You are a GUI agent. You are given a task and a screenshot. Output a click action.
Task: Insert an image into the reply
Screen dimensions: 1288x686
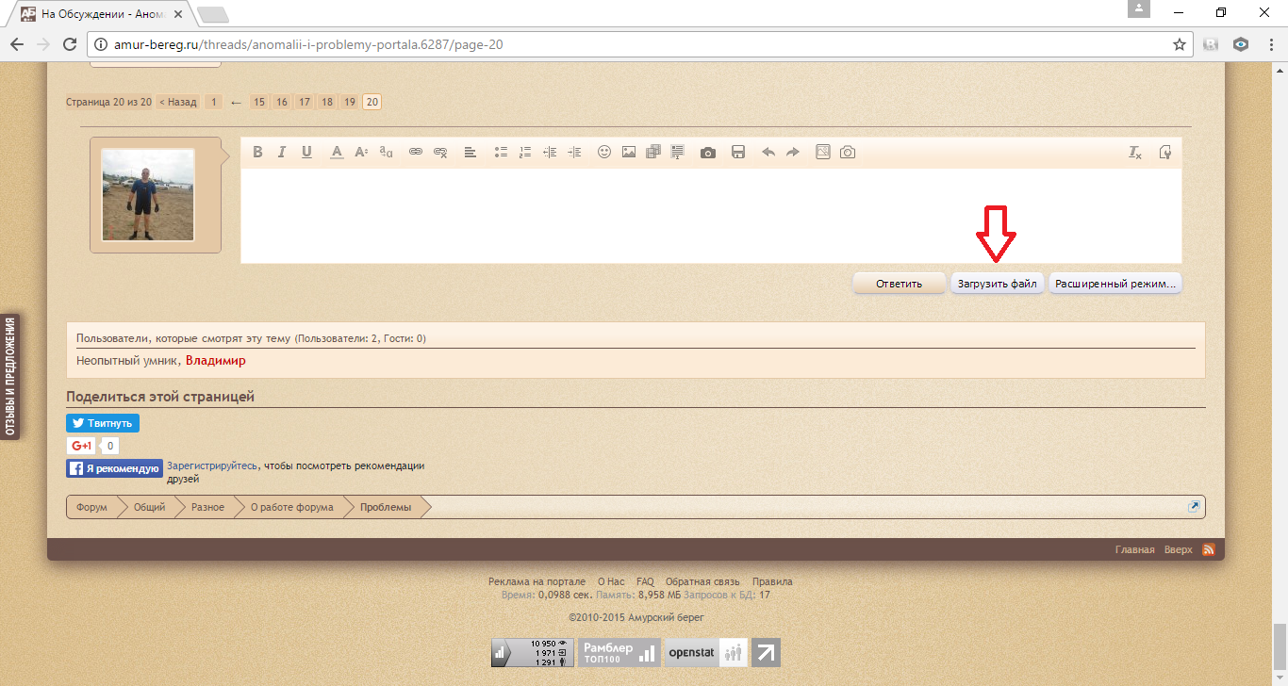point(629,153)
